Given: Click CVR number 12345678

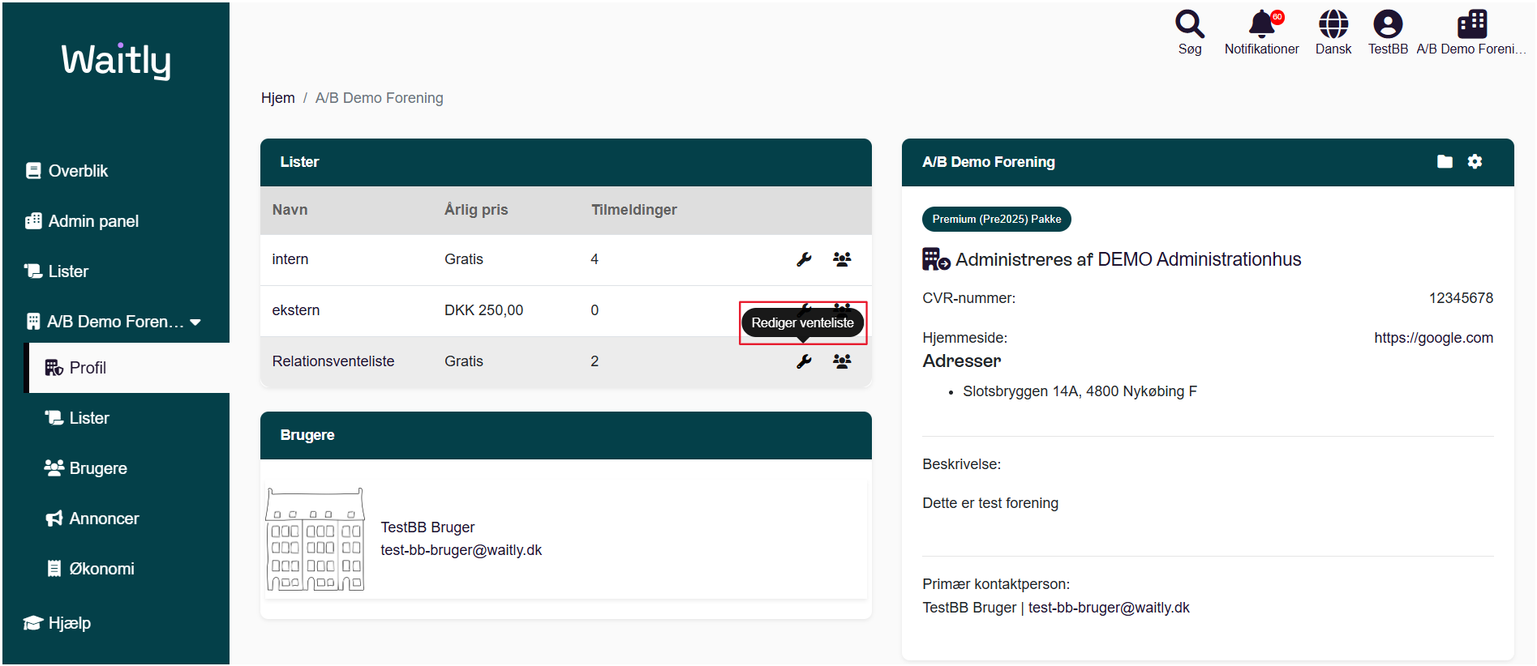Looking at the screenshot, I should 1461,298.
